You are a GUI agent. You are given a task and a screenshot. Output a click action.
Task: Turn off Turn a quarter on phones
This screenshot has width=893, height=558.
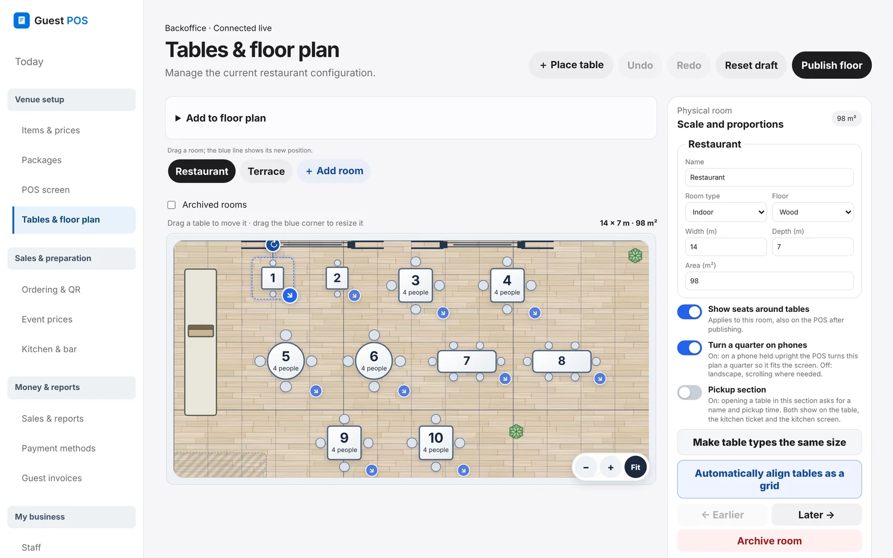click(689, 348)
